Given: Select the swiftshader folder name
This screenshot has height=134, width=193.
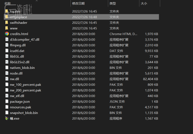Looking at the screenshot, I should click(19, 23).
